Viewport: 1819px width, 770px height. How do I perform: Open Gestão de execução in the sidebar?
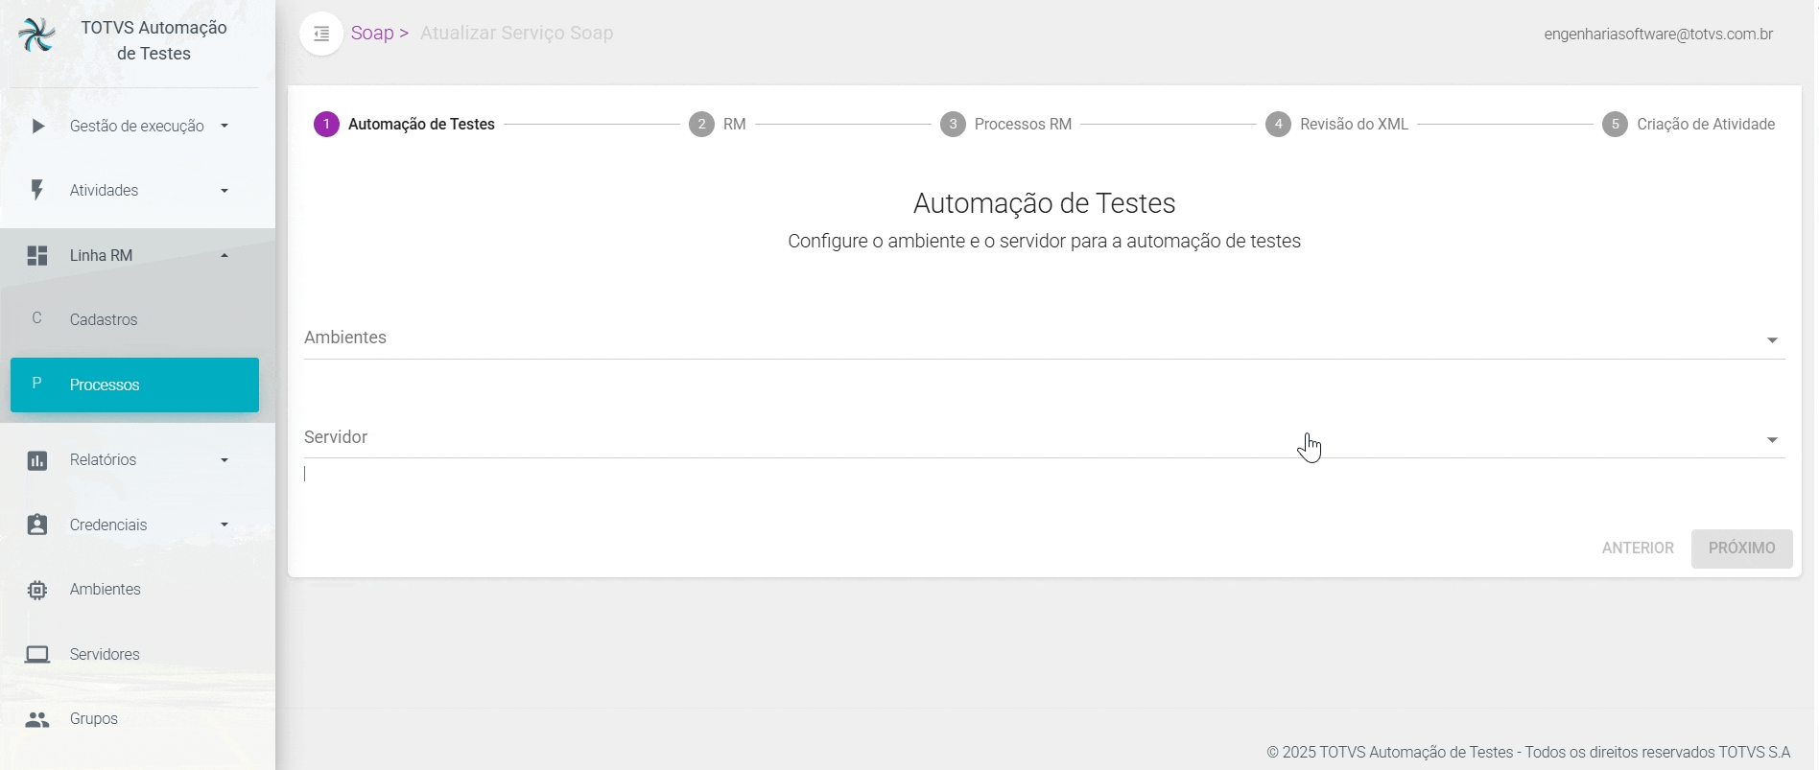134,126
